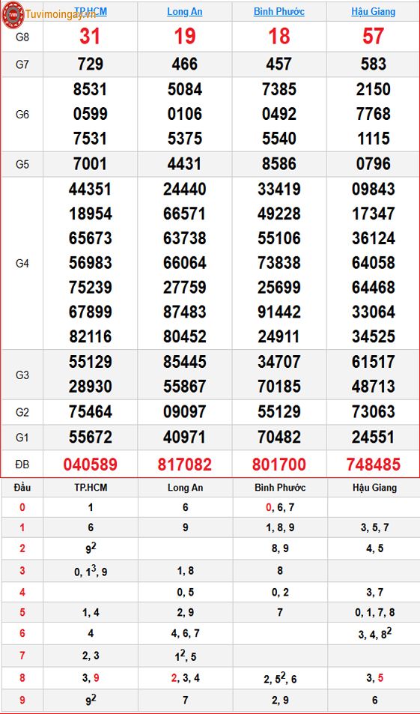Click G1 number 40971
Image resolution: width=420 pixels, height=714 pixels.
[x=184, y=438]
